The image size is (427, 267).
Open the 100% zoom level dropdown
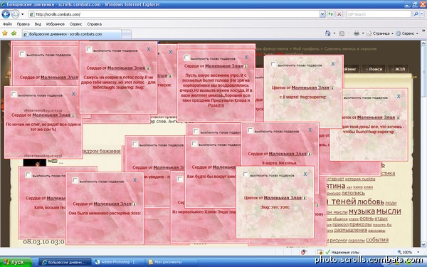[418, 252]
